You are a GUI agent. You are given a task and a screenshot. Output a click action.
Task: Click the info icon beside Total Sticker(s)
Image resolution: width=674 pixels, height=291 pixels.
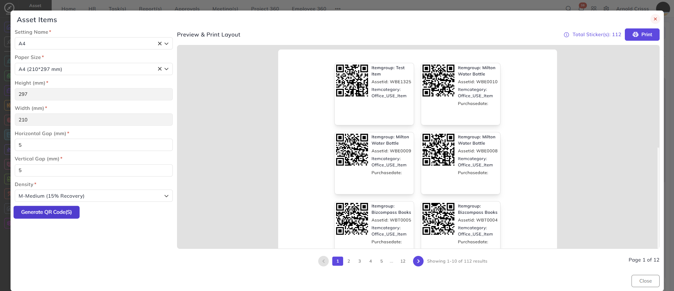click(566, 35)
